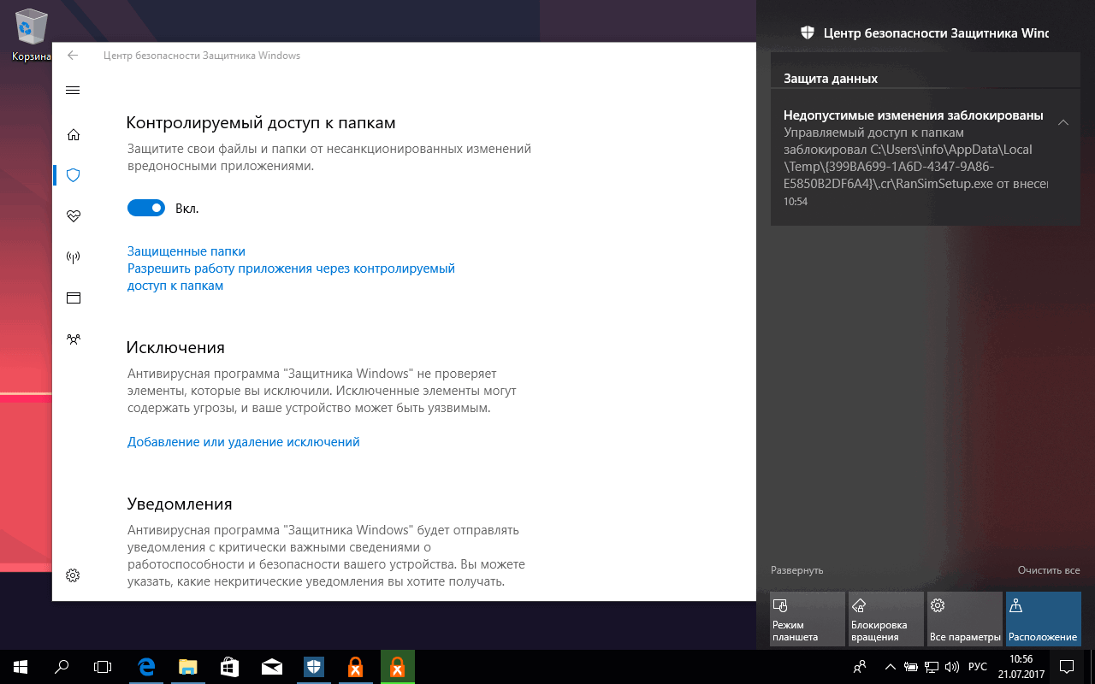The width and height of the screenshot is (1095, 684).
Task: Click the "Исключения" section heading
Action: coord(175,348)
